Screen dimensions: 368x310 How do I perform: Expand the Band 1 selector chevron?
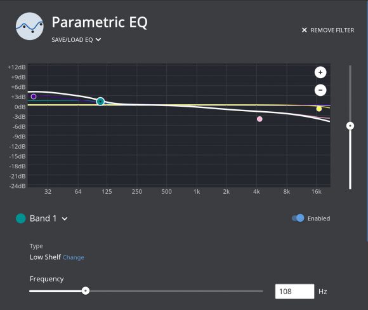pos(65,219)
